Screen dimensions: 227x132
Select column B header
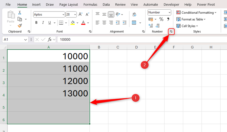click(99, 47)
